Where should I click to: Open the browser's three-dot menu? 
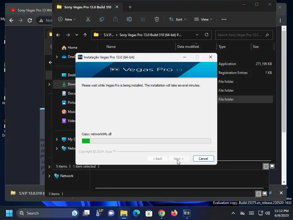(280, 20)
